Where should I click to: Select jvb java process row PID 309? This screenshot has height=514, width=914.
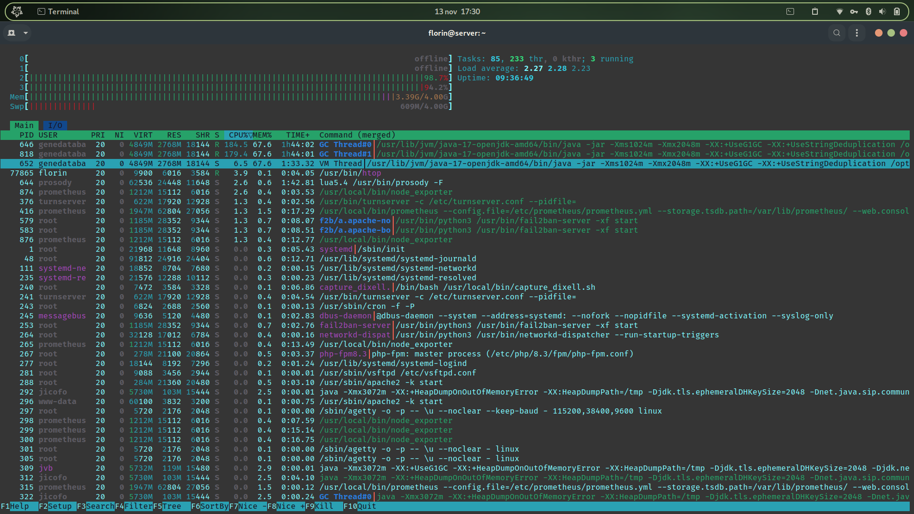pyautogui.click(x=455, y=468)
